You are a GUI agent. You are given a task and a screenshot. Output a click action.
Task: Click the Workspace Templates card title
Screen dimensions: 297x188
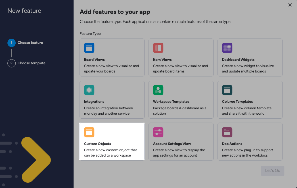[x=171, y=102]
